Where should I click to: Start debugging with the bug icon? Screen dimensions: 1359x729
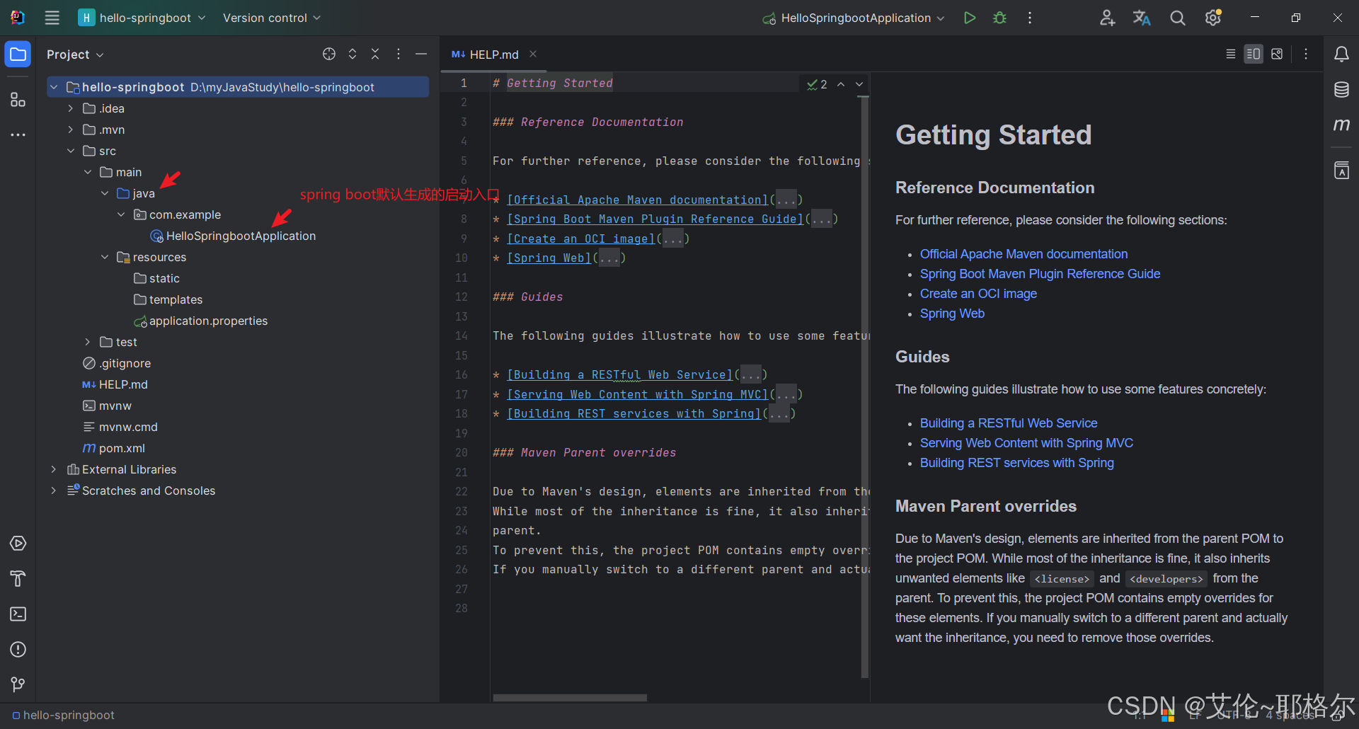tap(999, 18)
